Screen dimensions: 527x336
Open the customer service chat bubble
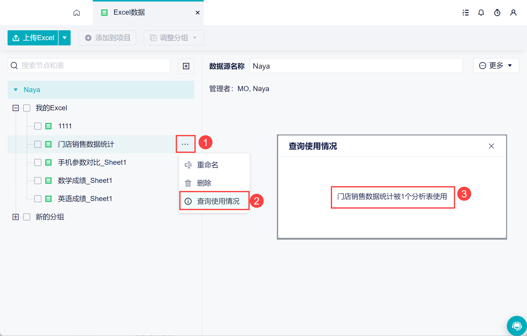tap(516, 326)
